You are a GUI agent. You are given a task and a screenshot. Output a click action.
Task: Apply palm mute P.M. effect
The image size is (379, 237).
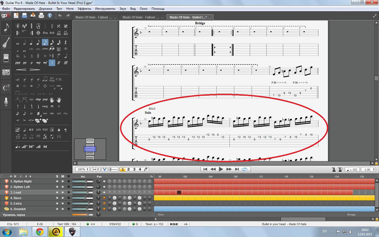pos(59,79)
